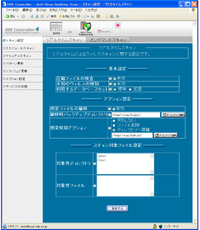Open Favorites (お気に入り) star toolbar button
Screen dimensions: 200x230
(x=66, y=16)
